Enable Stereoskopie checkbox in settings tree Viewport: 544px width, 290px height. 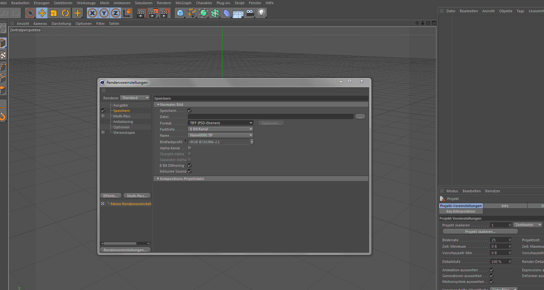pos(103,133)
